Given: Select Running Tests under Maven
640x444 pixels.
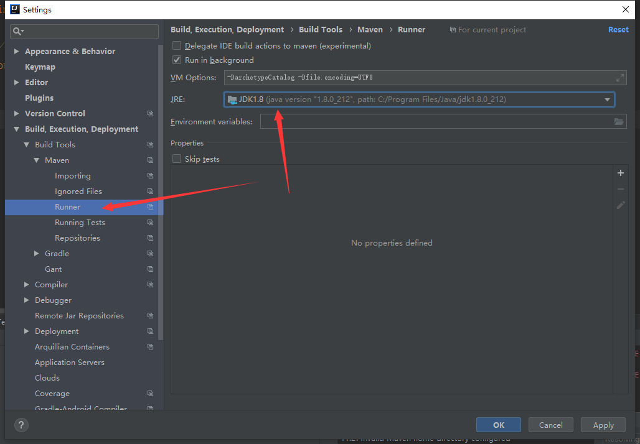Looking at the screenshot, I should (x=80, y=222).
